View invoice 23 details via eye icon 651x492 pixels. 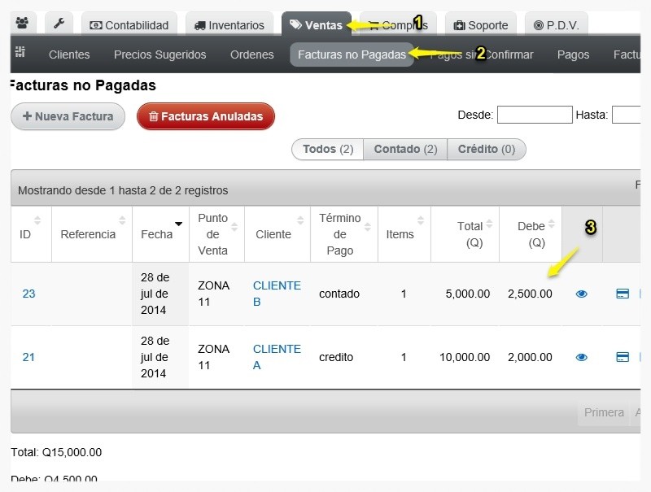(581, 294)
